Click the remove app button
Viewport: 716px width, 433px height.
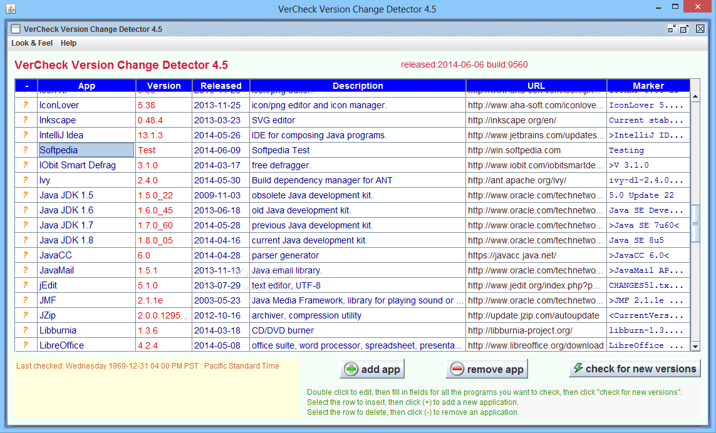pos(487,369)
